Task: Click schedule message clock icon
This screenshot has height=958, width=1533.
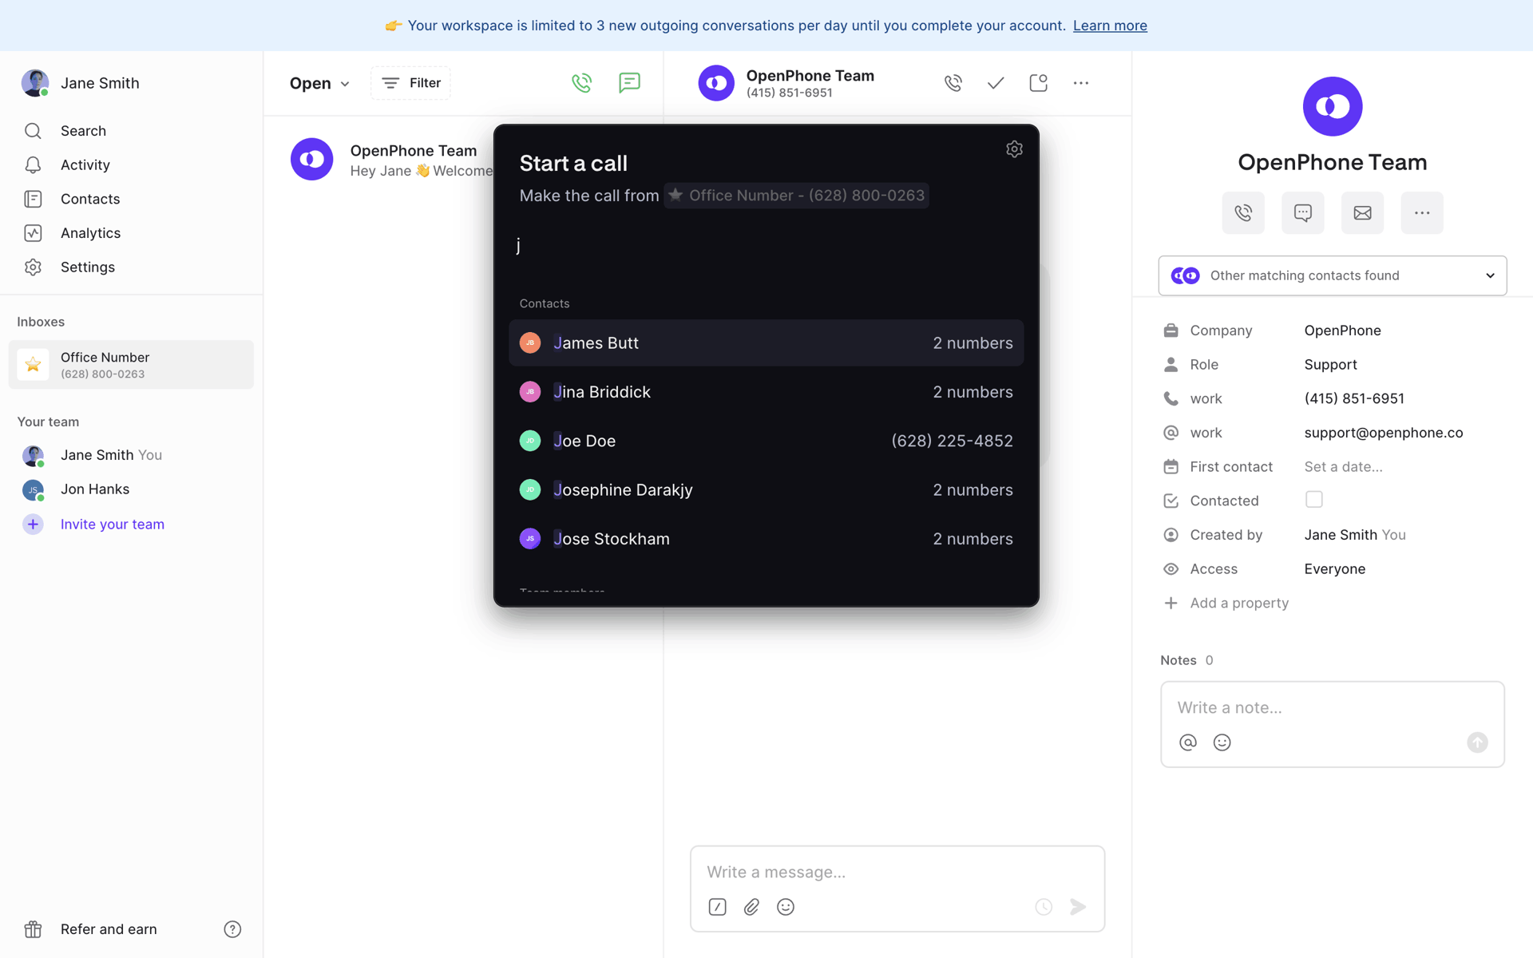Action: click(1044, 907)
